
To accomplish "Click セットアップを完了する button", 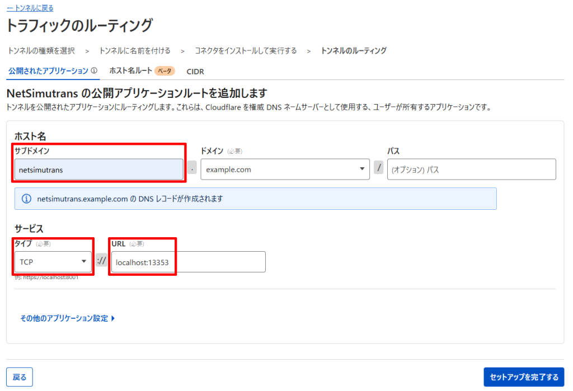I will click(524, 377).
